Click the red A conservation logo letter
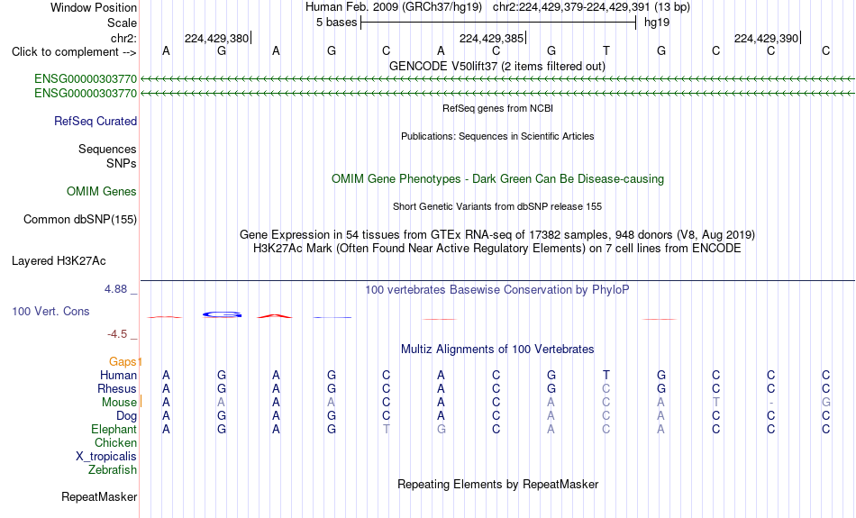 (x=275, y=316)
